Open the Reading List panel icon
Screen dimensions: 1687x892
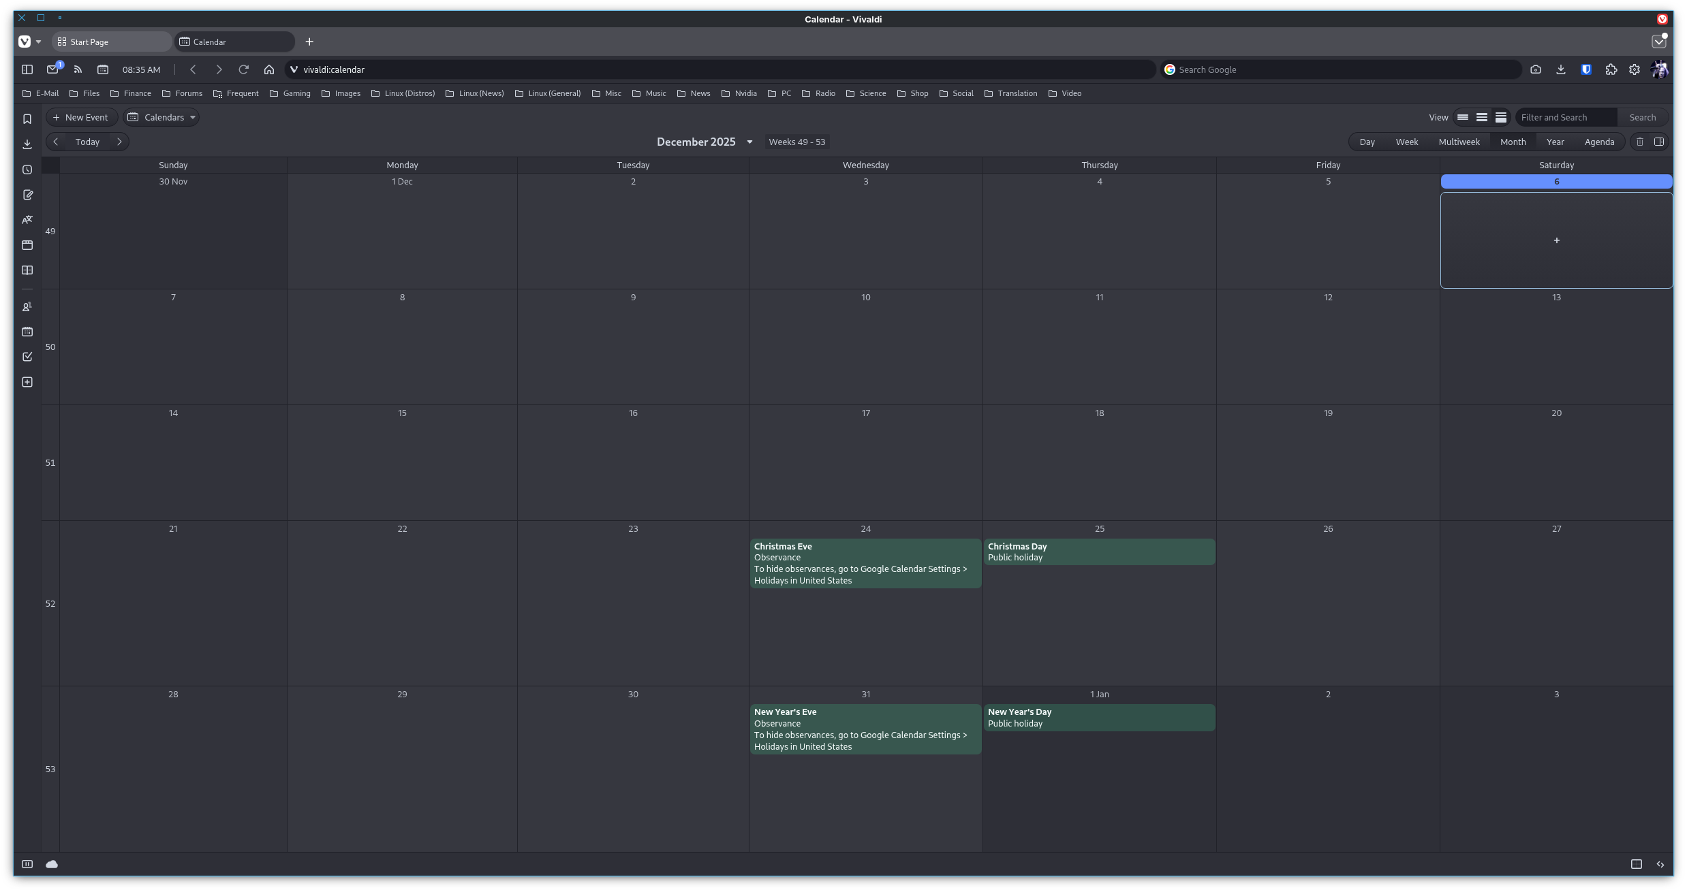tap(27, 270)
